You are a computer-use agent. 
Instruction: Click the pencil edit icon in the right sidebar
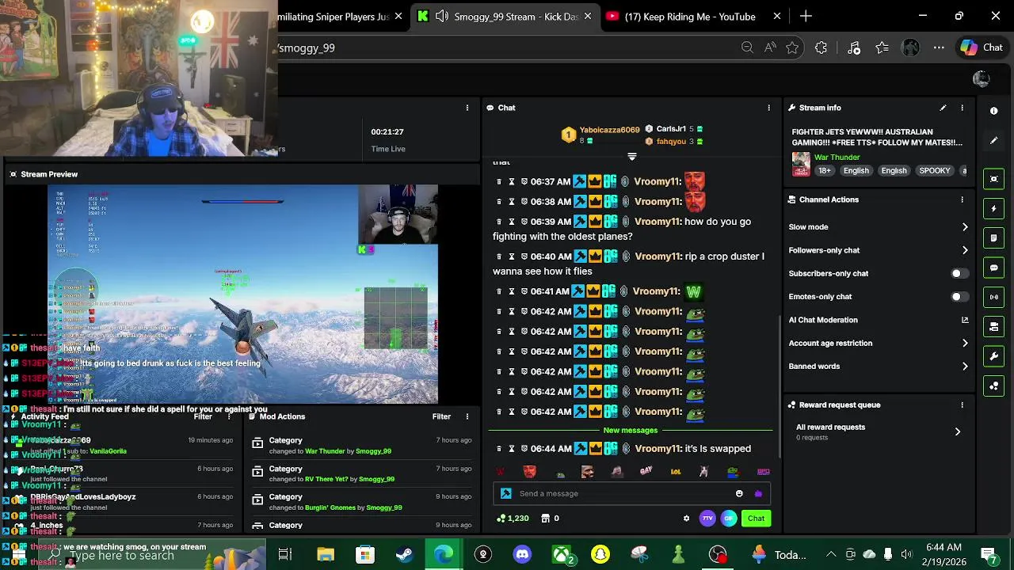pyautogui.click(x=993, y=141)
